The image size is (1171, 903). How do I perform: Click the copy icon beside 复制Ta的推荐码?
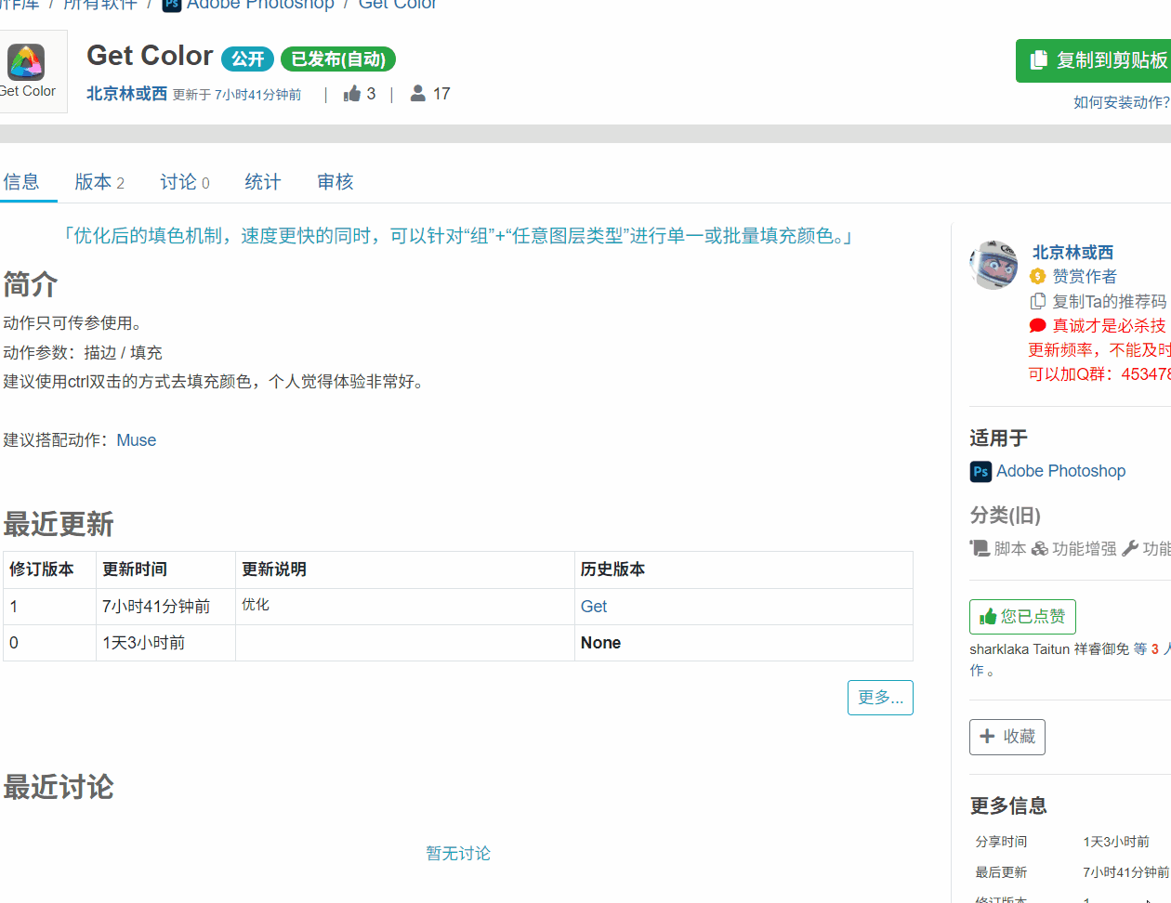pos(1038,301)
